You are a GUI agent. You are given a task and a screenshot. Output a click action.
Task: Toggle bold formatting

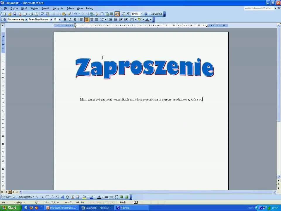click(x=65, y=19)
